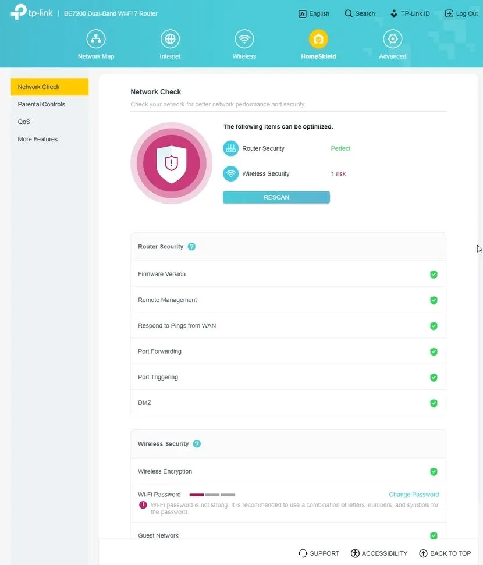The width and height of the screenshot is (483, 565).
Task: Click BACK TO TOP in footer
Action: pyautogui.click(x=445, y=553)
